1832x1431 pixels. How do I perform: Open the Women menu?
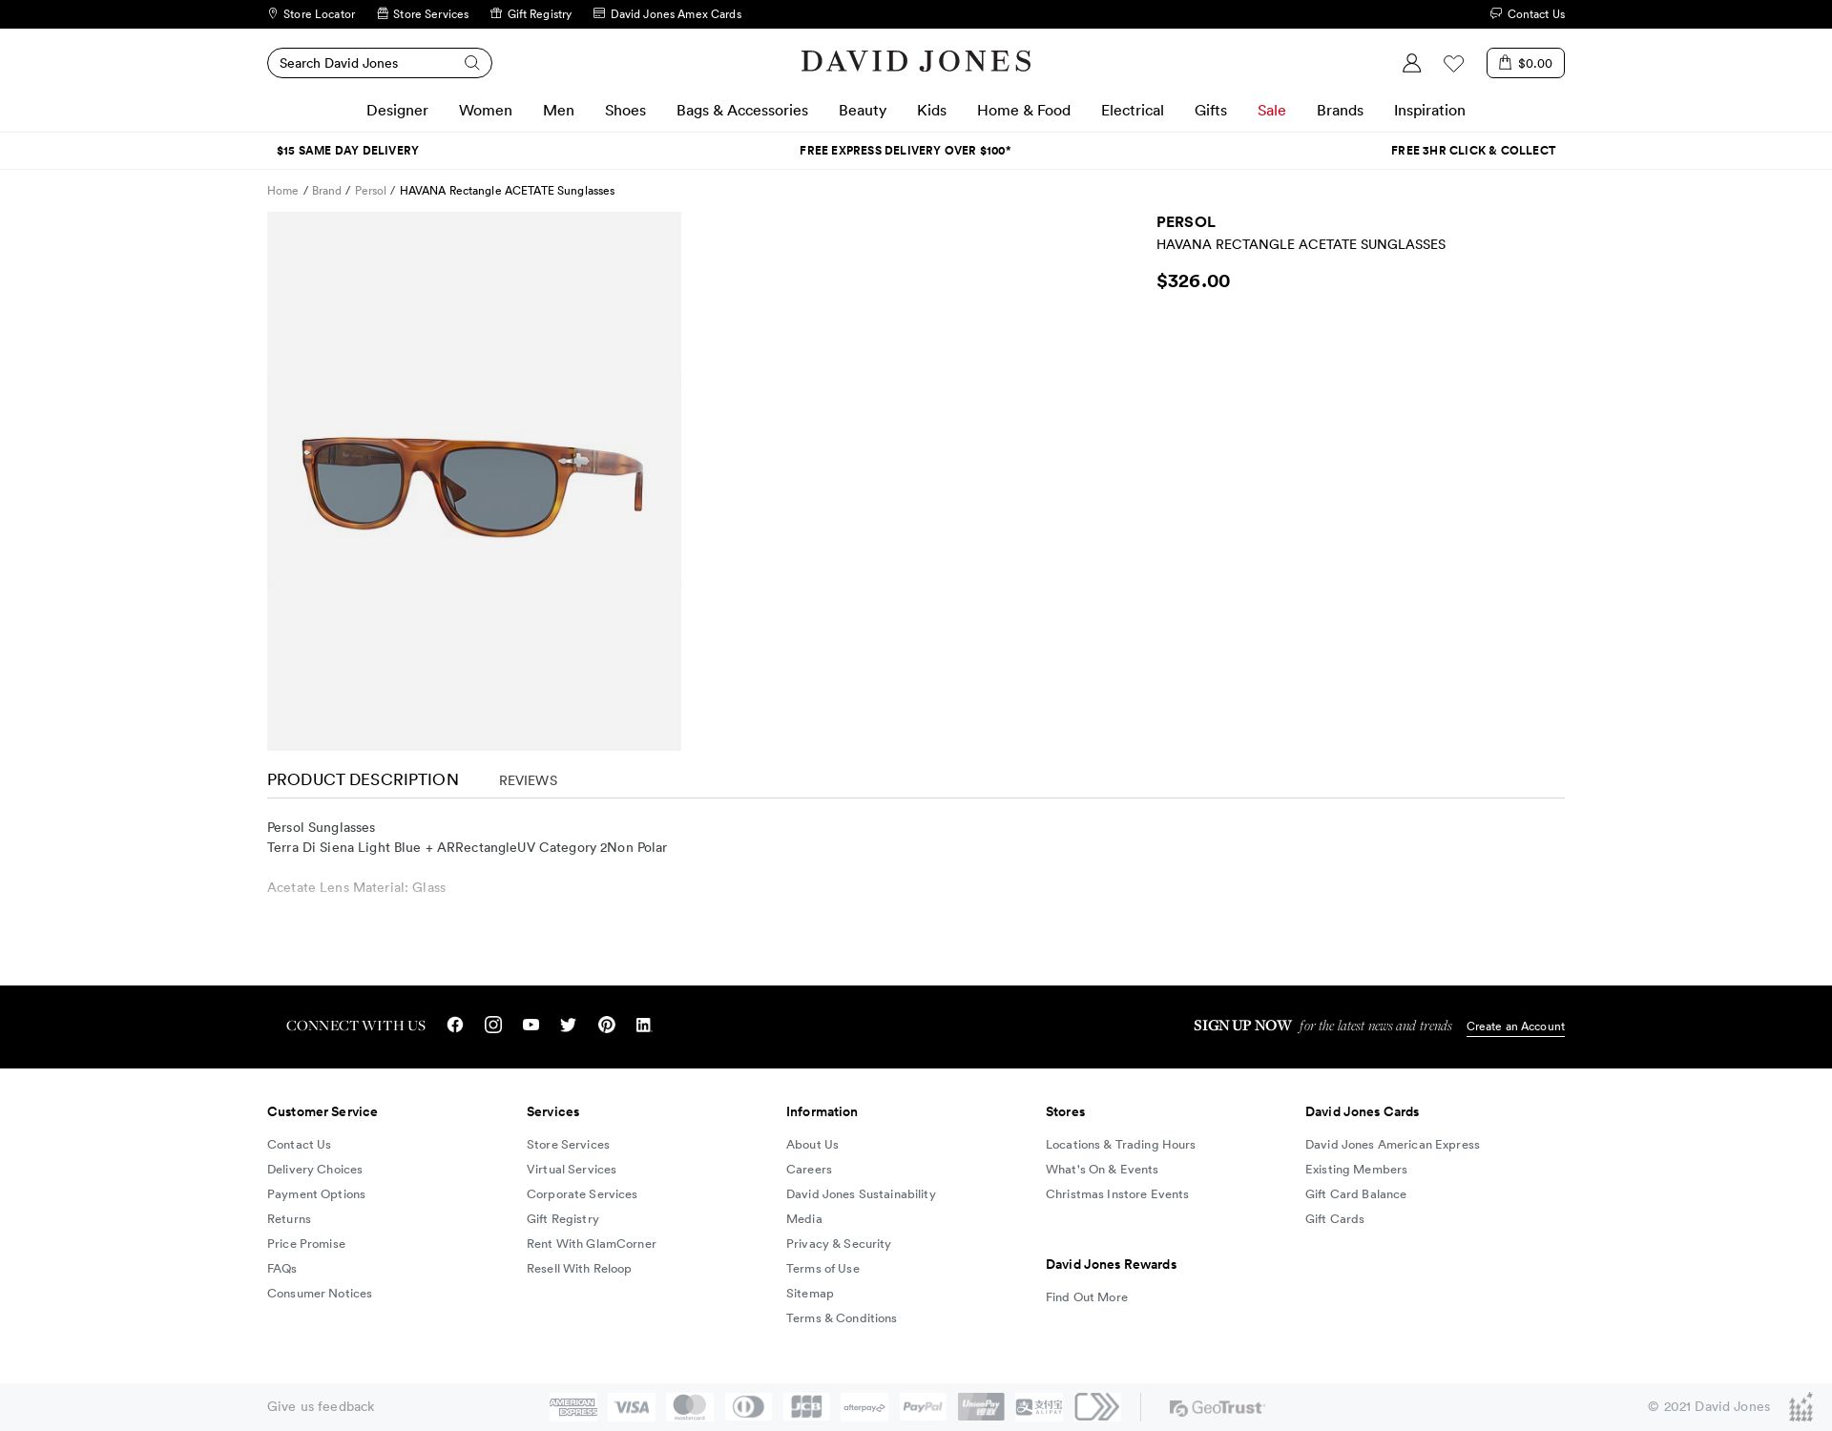pyautogui.click(x=486, y=111)
